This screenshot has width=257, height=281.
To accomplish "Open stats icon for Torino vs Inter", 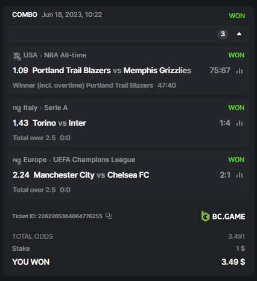I will tap(240, 123).
